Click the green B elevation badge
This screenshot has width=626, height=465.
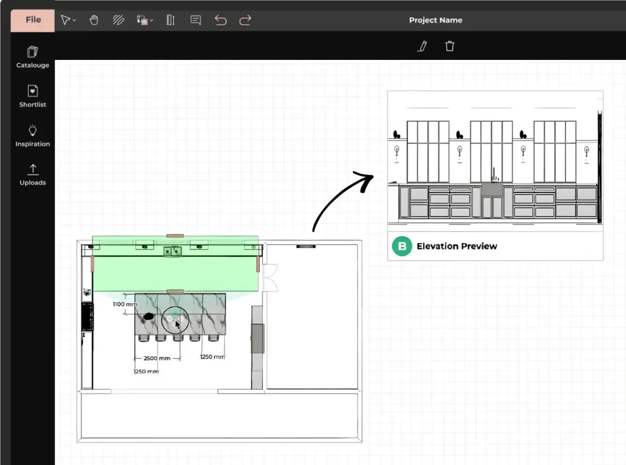pyautogui.click(x=402, y=246)
